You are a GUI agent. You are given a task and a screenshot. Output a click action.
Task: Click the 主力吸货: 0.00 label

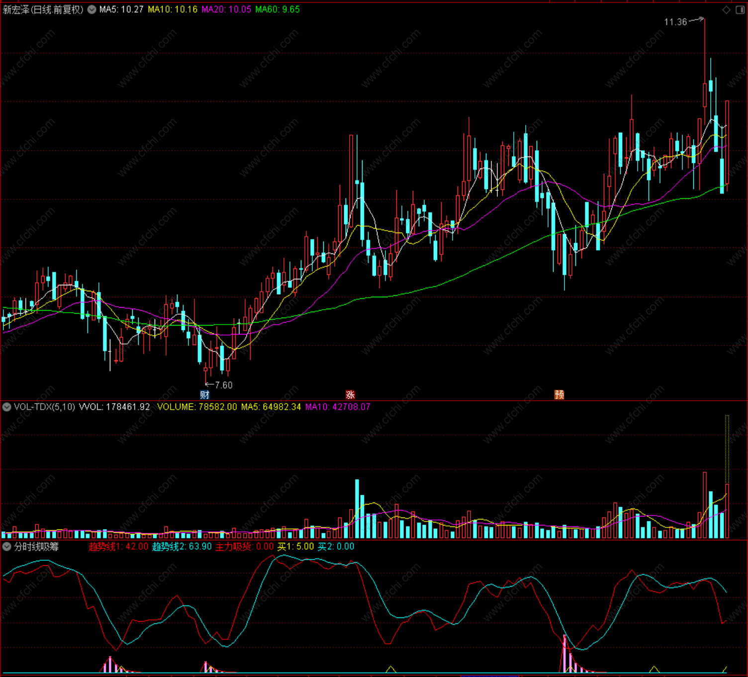[x=245, y=547]
